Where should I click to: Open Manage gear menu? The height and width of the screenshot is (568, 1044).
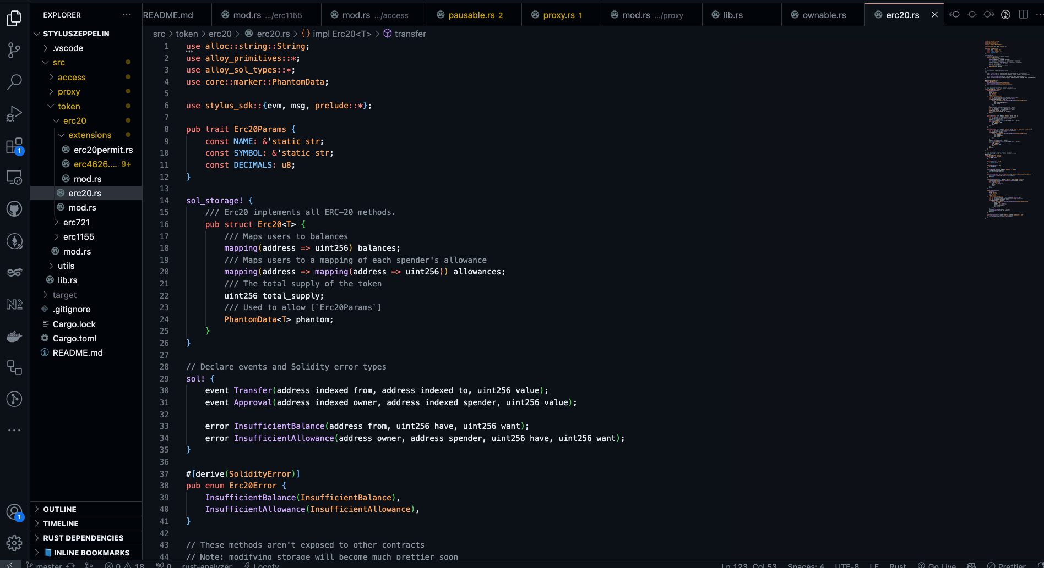(14, 544)
